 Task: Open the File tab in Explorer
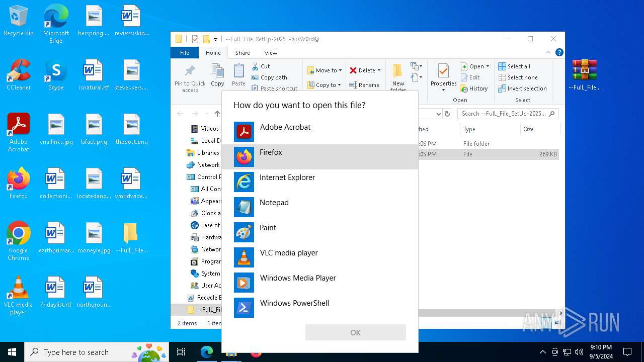click(x=185, y=53)
